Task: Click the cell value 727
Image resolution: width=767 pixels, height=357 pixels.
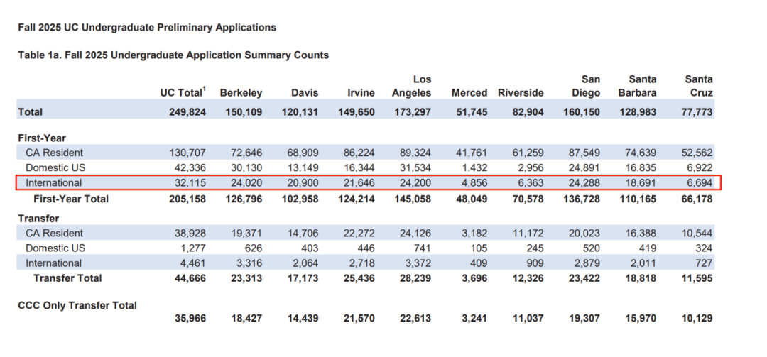Action: [703, 263]
